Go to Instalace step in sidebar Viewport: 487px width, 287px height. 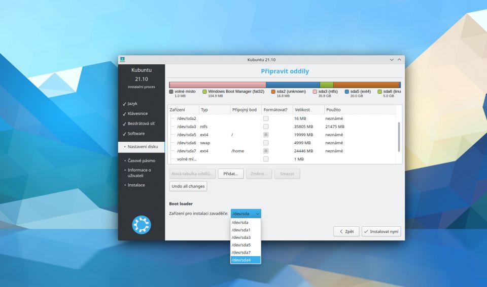tap(136, 185)
